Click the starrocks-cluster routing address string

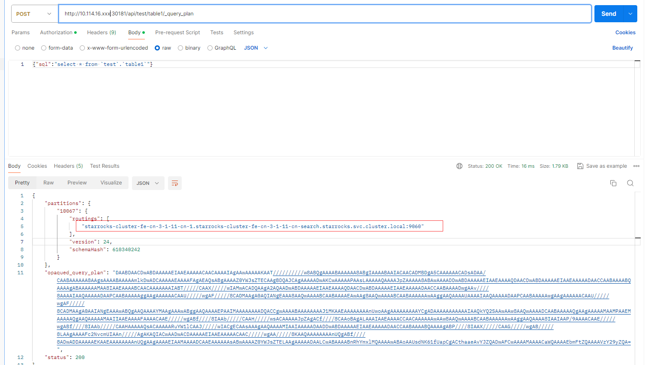coord(253,226)
